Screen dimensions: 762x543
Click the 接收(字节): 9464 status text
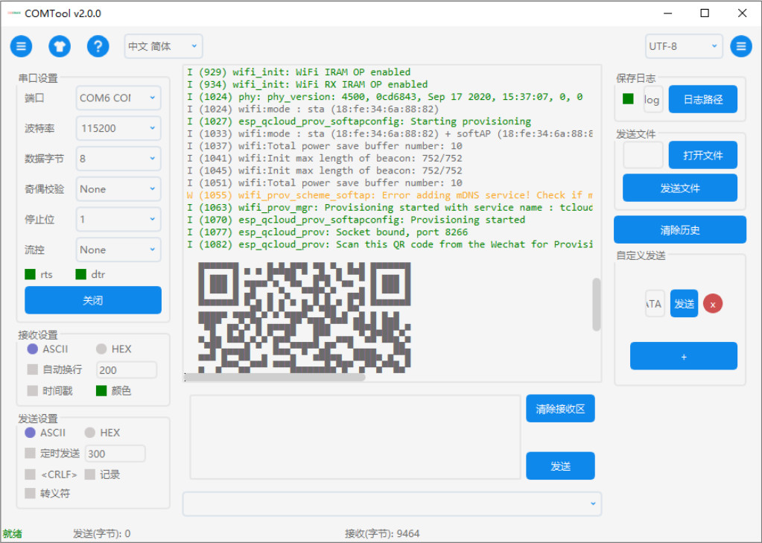tap(382, 533)
